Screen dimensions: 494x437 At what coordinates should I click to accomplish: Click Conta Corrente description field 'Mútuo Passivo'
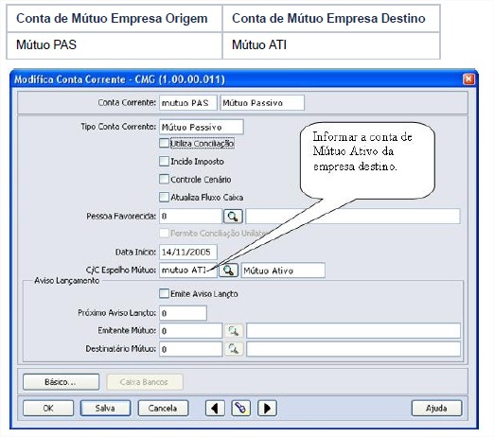262,103
